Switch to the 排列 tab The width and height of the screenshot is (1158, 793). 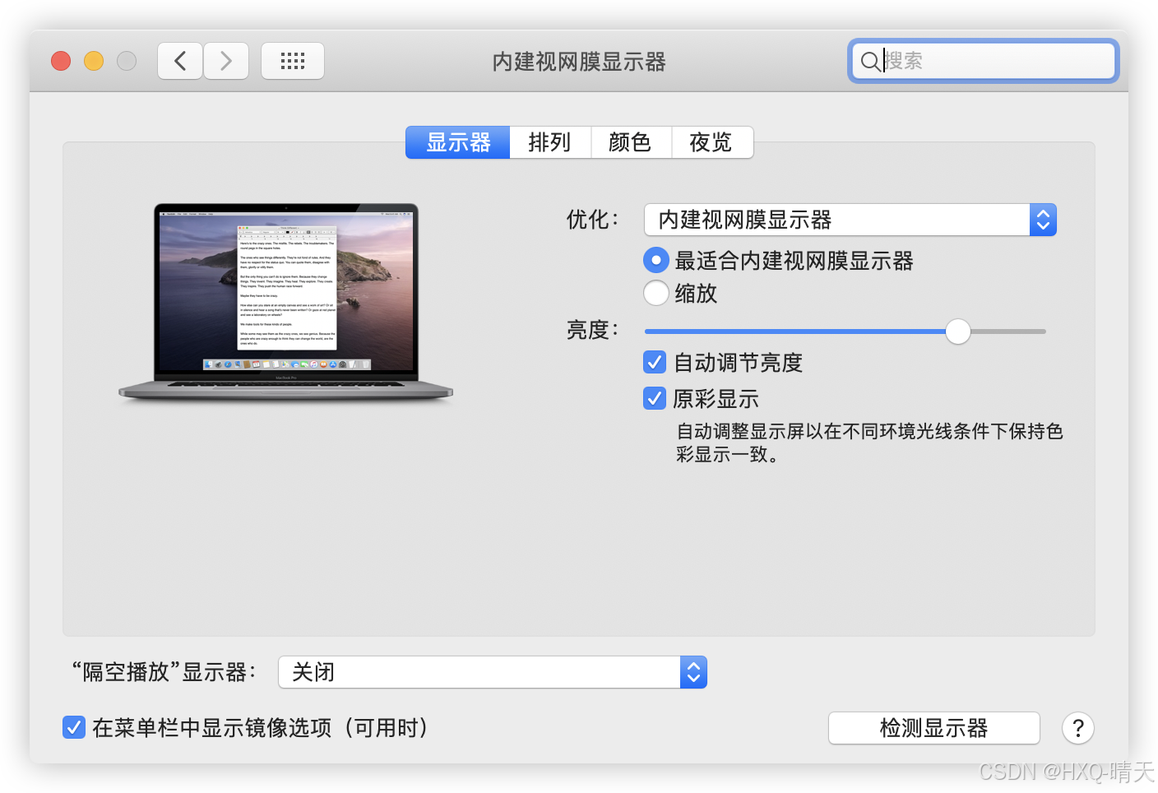coord(549,142)
